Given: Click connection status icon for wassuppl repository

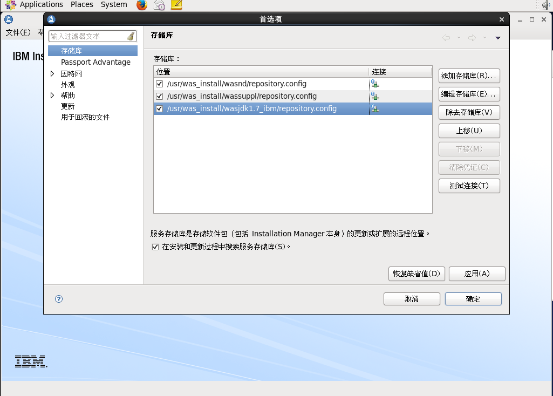Looking at the screenshot, I should 375,96.
